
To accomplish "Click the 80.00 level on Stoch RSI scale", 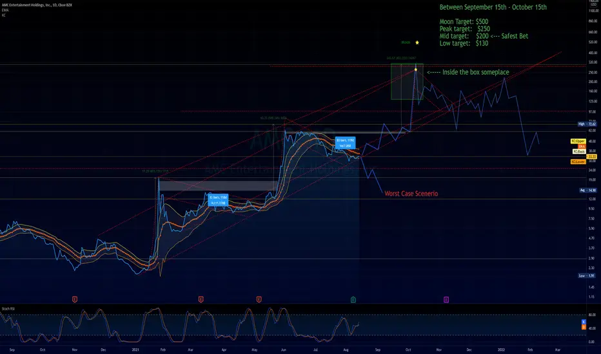I will (x=592, y=315).
